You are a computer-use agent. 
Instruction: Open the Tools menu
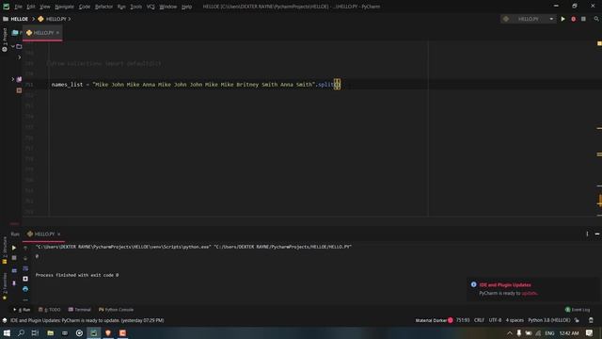135,7
